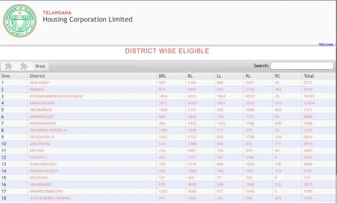This screenshot has height=203, width=337.
Task: Click the second puzzle-piece export icon
Action: pos(24,66)
